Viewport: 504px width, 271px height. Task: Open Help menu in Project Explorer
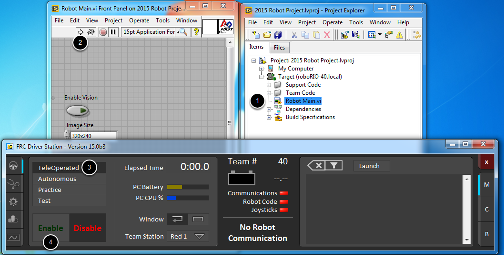[403, 22]
